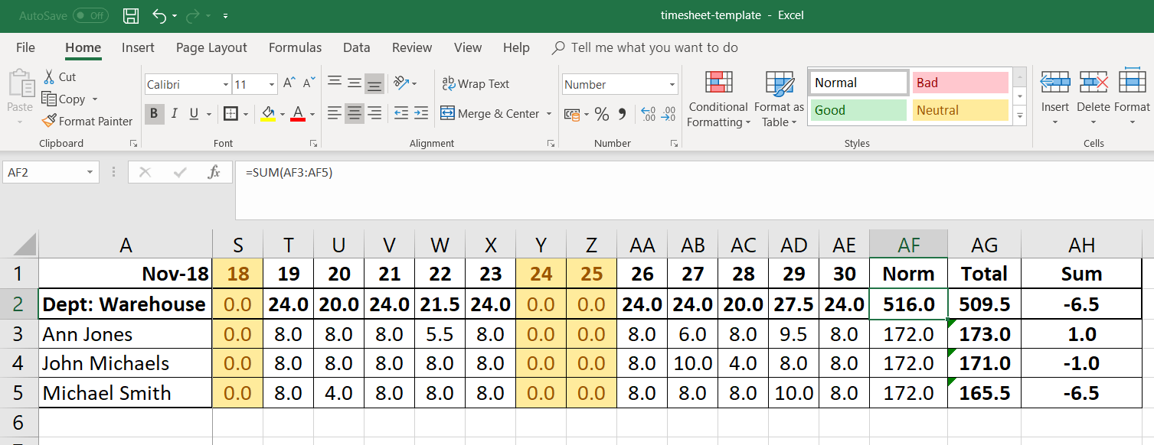Enable Wrap Text
This screenshot has height=445, width=1154.
[475, 83]
